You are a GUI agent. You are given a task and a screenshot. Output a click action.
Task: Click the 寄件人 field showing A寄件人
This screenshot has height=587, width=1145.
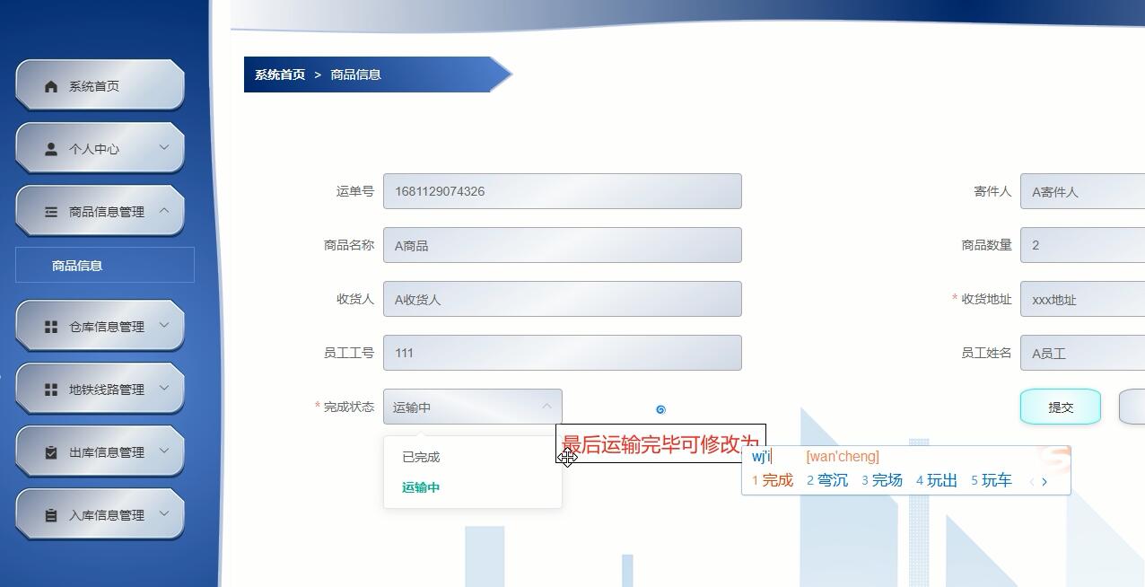[1082, 191]
